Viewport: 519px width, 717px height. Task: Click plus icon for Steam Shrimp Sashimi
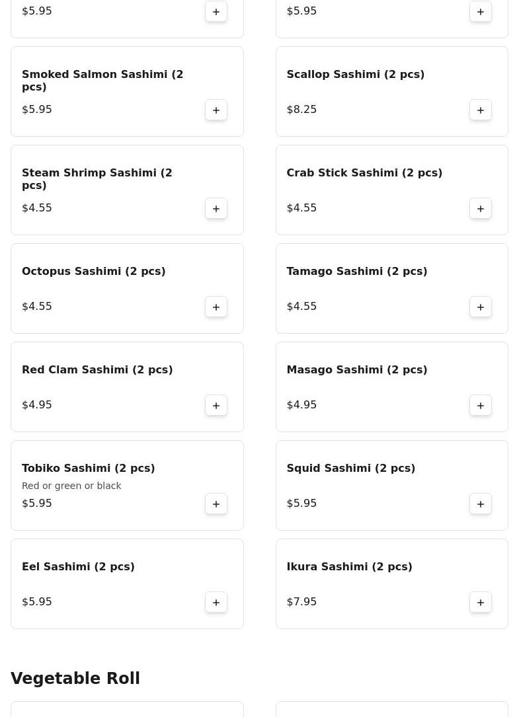tap(216, 208)
